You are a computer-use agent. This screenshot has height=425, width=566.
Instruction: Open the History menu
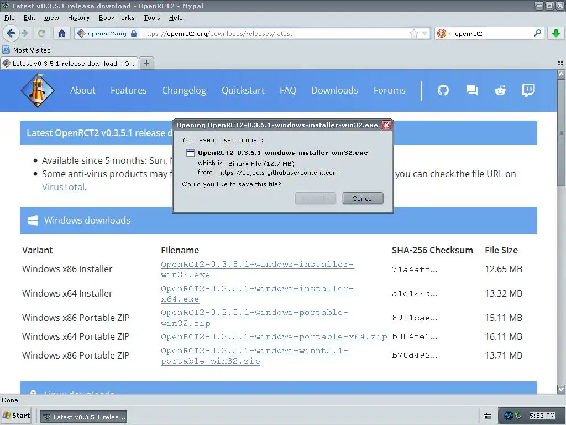(78, 18)
